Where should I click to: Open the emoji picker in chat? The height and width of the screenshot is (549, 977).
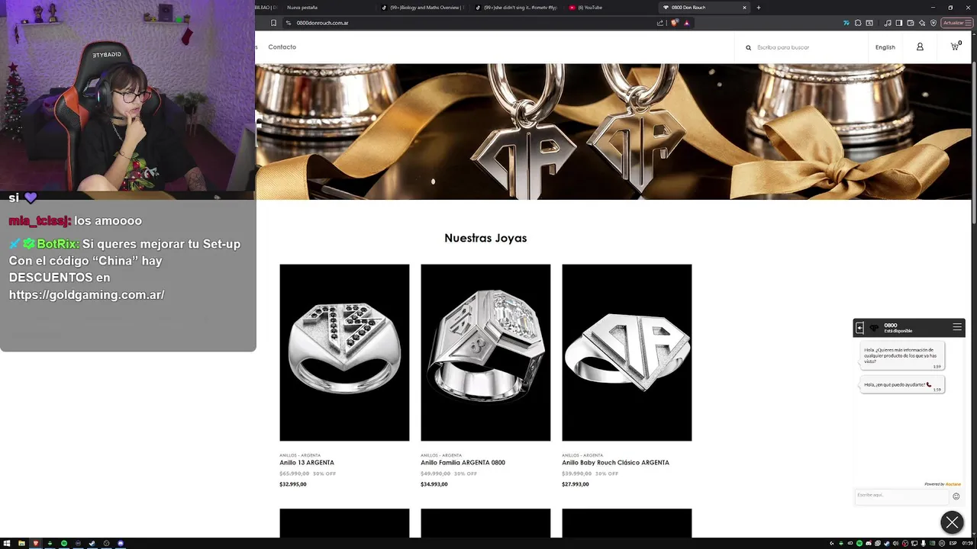click(x=956, y=496)
